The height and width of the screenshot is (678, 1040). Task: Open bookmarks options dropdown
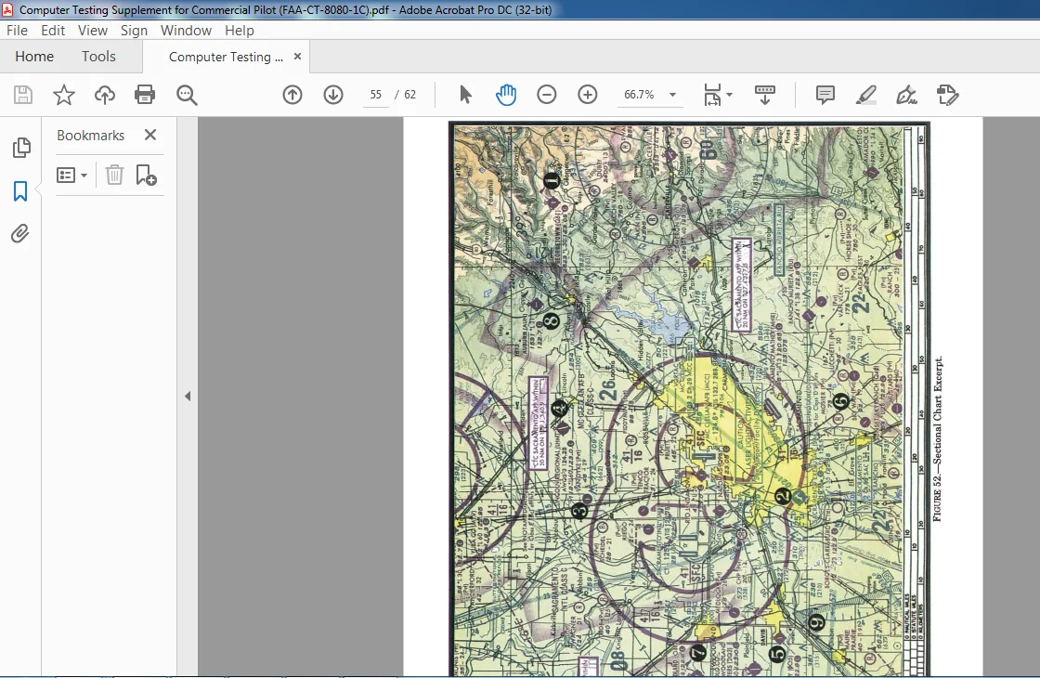(x=72, y=176)
